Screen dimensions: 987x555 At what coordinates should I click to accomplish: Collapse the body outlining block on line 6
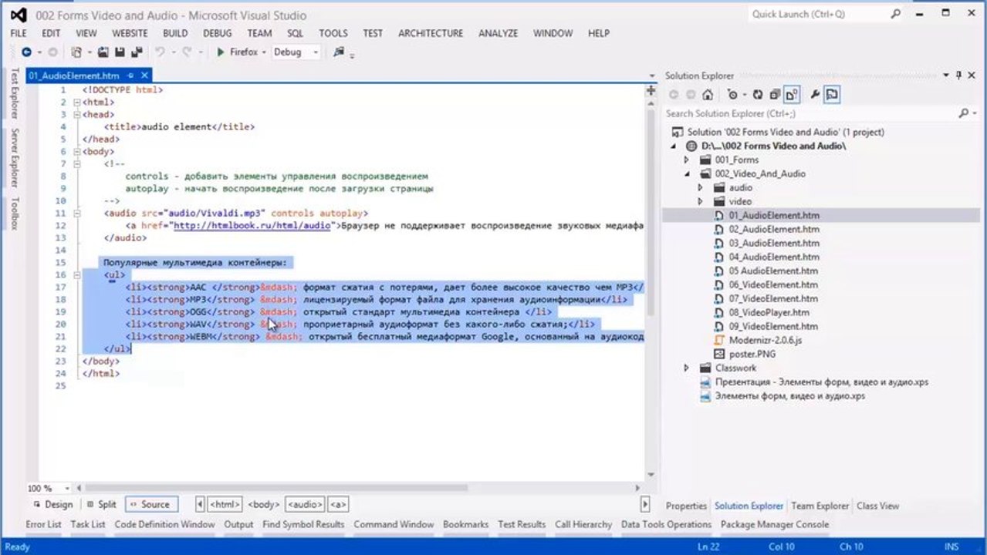pyautogui.click(x=76, y=152)
